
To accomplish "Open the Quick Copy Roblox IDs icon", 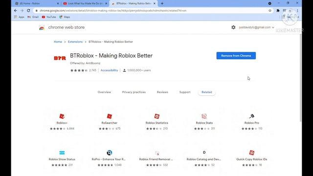I will tap(252, 153).
